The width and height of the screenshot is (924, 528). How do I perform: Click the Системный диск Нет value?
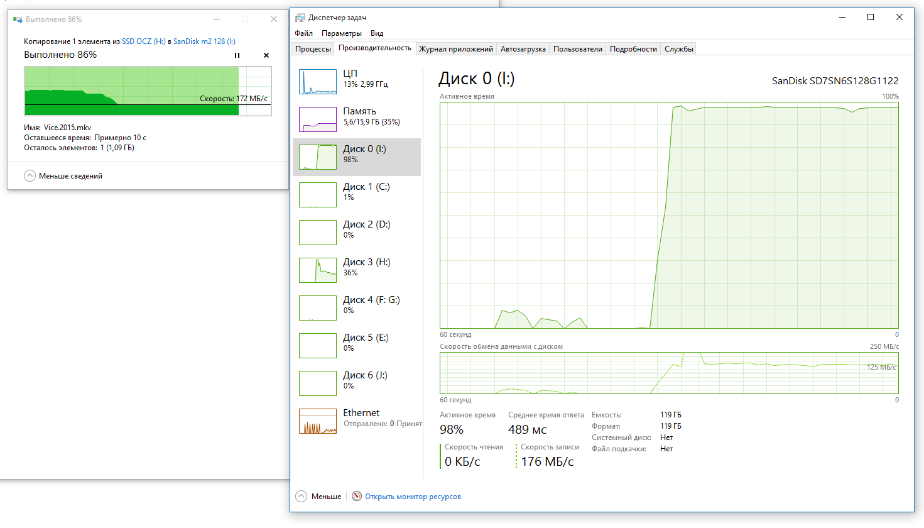666,437
